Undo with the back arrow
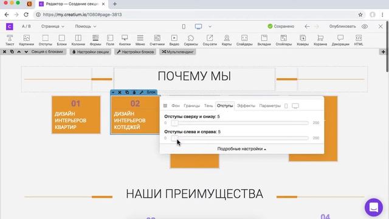Viewport: 389px width, 219px height. point(307,26)
